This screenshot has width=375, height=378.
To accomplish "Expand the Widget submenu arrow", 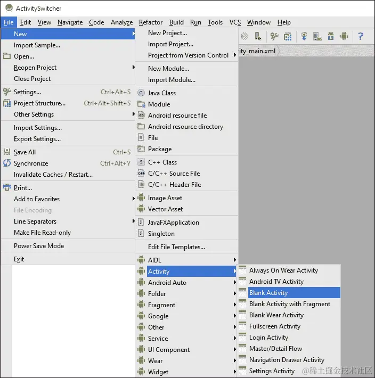I will click(x=235, y=372).
